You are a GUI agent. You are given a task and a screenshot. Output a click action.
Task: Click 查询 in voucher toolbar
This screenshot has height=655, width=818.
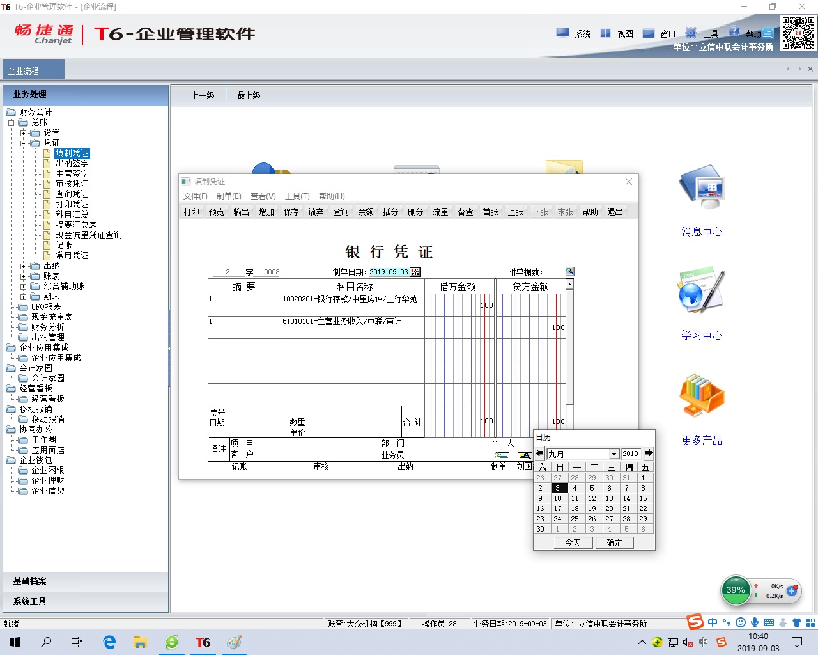point(341,212)
